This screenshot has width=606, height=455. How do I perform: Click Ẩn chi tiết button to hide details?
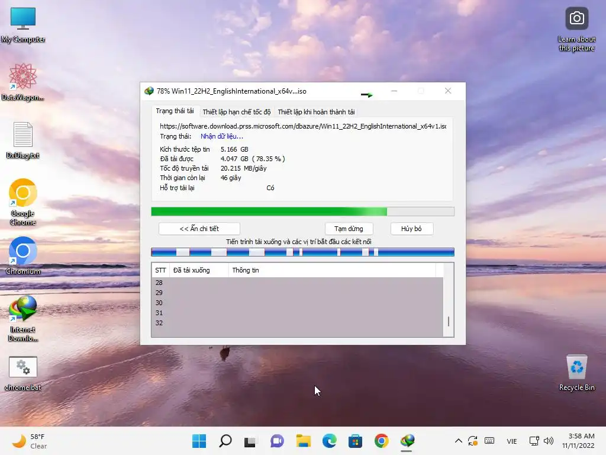click(199, 229)
